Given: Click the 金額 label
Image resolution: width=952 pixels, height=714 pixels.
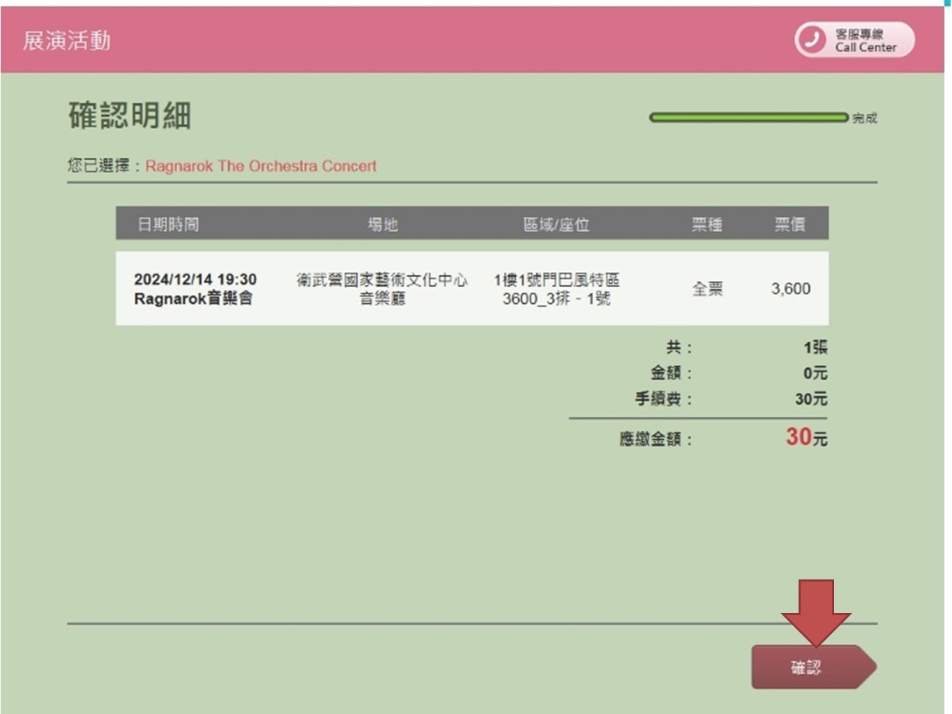Looking at the screenshot, I should click(671, 373).
